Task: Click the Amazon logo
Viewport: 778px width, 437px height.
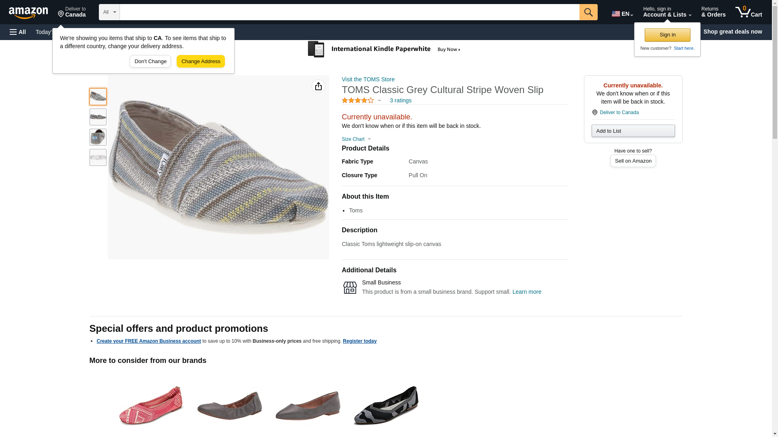Action: pos(28,13)
